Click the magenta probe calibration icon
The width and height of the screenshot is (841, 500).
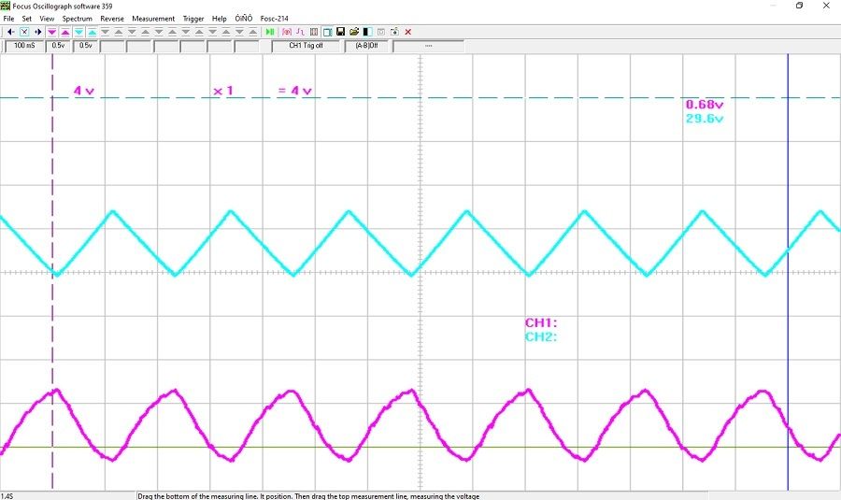pyautogui.click(x=287, y=32)
